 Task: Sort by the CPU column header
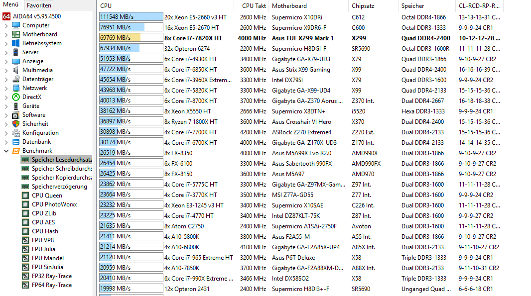(165, 6)
